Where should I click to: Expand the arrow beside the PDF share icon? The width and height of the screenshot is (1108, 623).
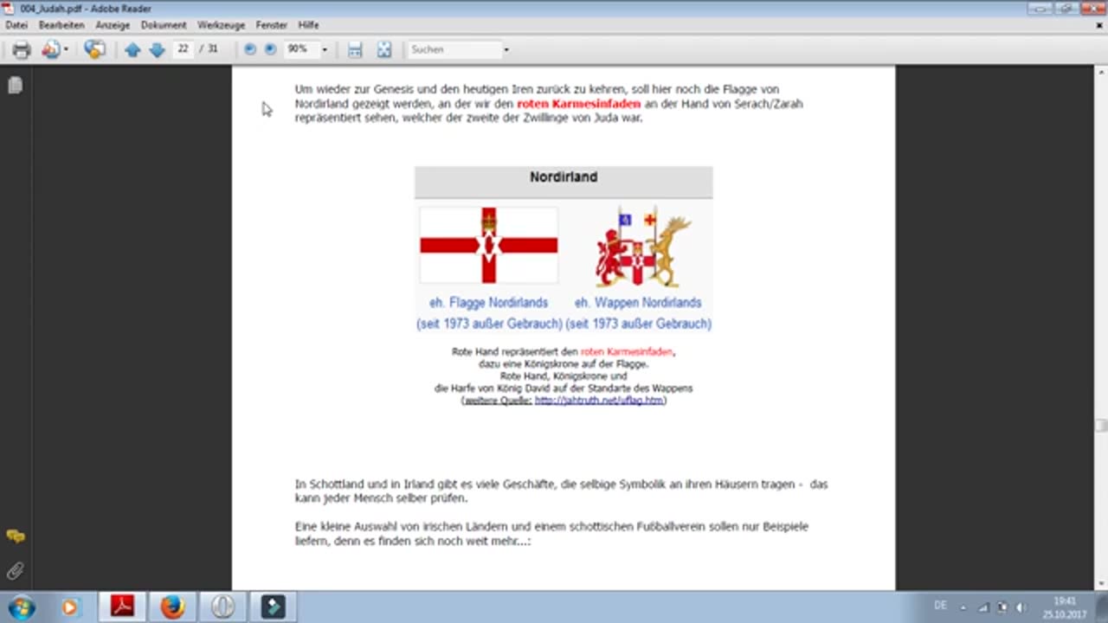pos(66,49)
